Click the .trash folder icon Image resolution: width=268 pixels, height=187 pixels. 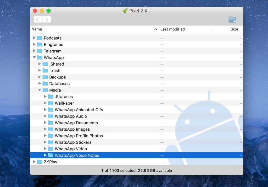click(45, 70)
